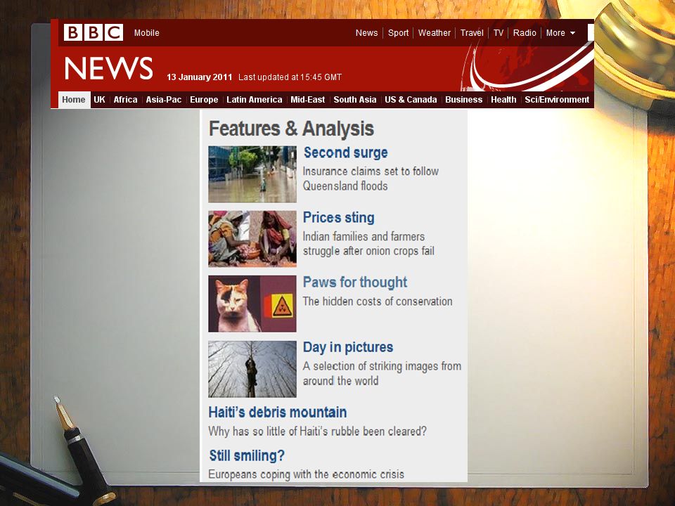Select the Asia-Pac tab
The width and height of the screenshot is (675, 506).
tap(164, 99)
